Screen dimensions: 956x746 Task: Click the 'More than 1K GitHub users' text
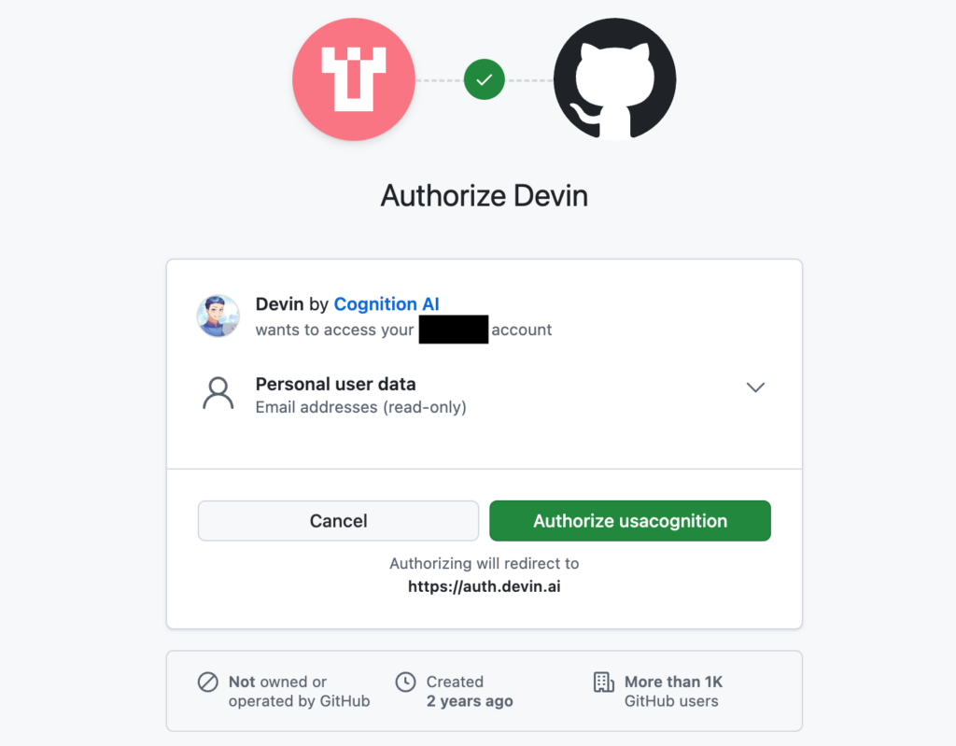point(673,691)
